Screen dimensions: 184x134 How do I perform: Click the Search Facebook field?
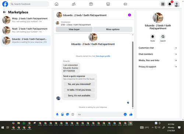click(29, 4)
